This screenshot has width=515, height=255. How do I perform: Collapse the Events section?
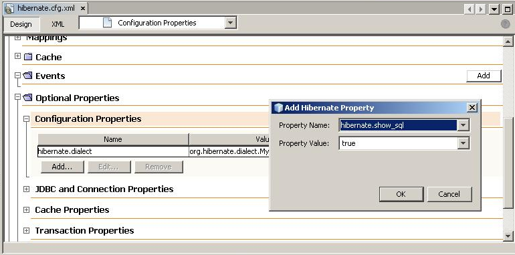[x=17, y=76]
